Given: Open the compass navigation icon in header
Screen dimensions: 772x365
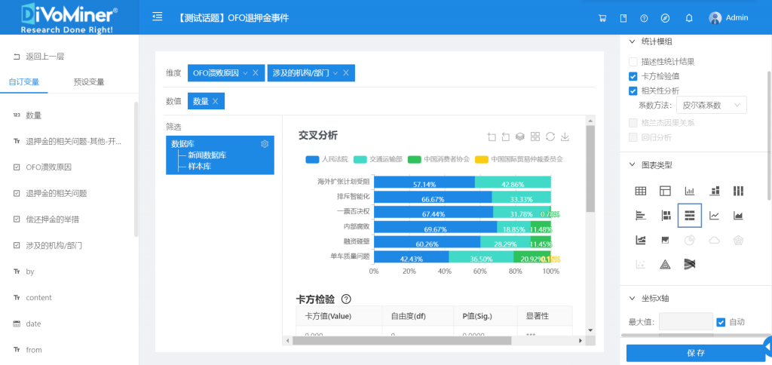Looking at the screenshot, I should click(x=665, y=18).
